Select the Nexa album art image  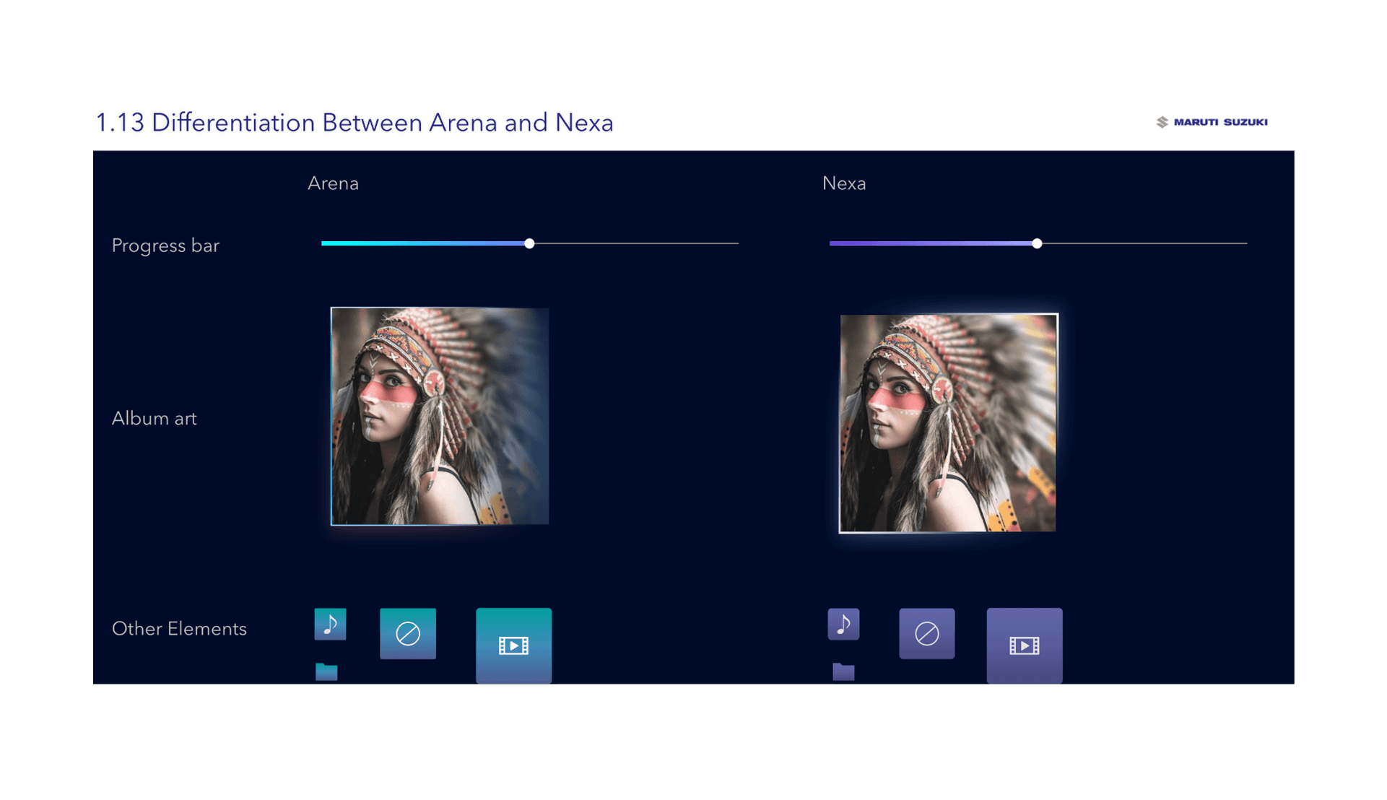click(948, 423)
